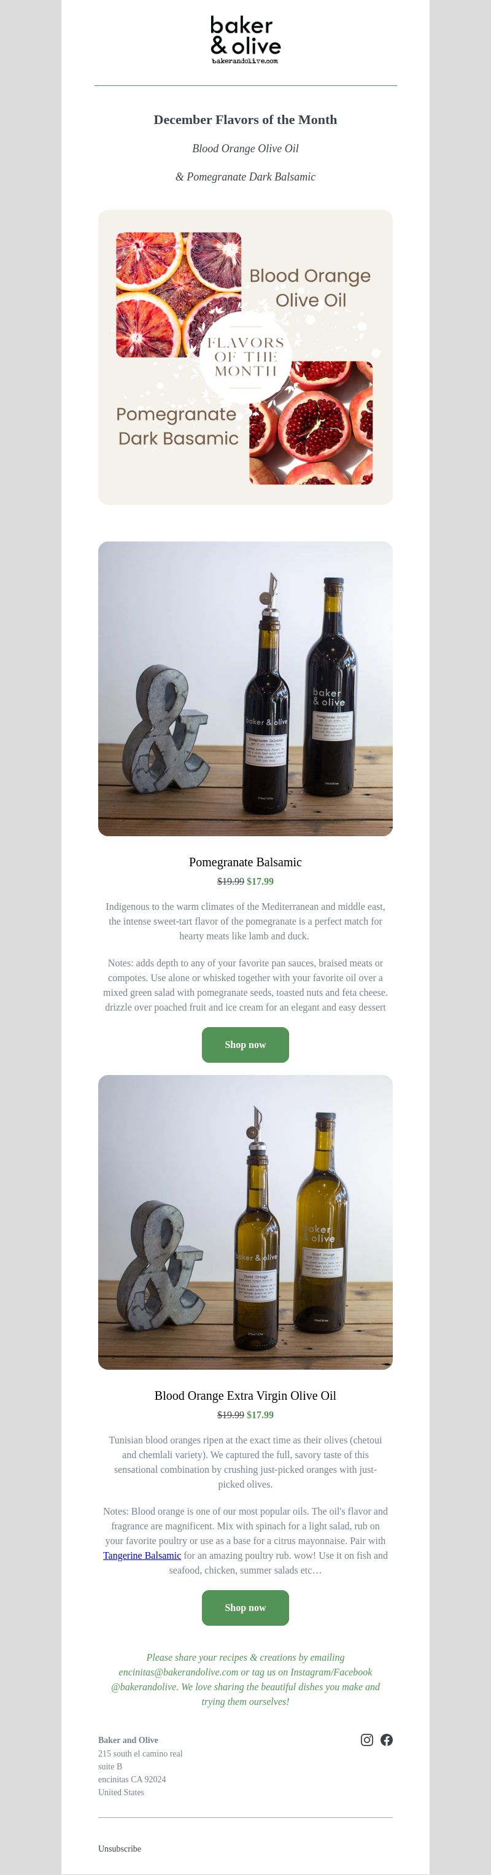Select the Pomegranate Balsamic product title

tap(245, 862)
